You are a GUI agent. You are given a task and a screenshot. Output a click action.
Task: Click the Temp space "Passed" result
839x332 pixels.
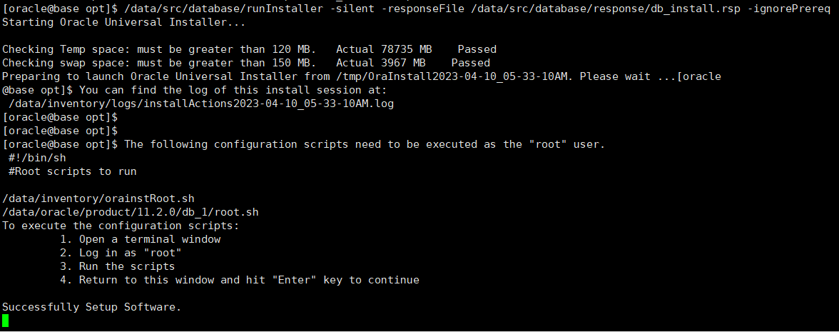pos(477,49)
